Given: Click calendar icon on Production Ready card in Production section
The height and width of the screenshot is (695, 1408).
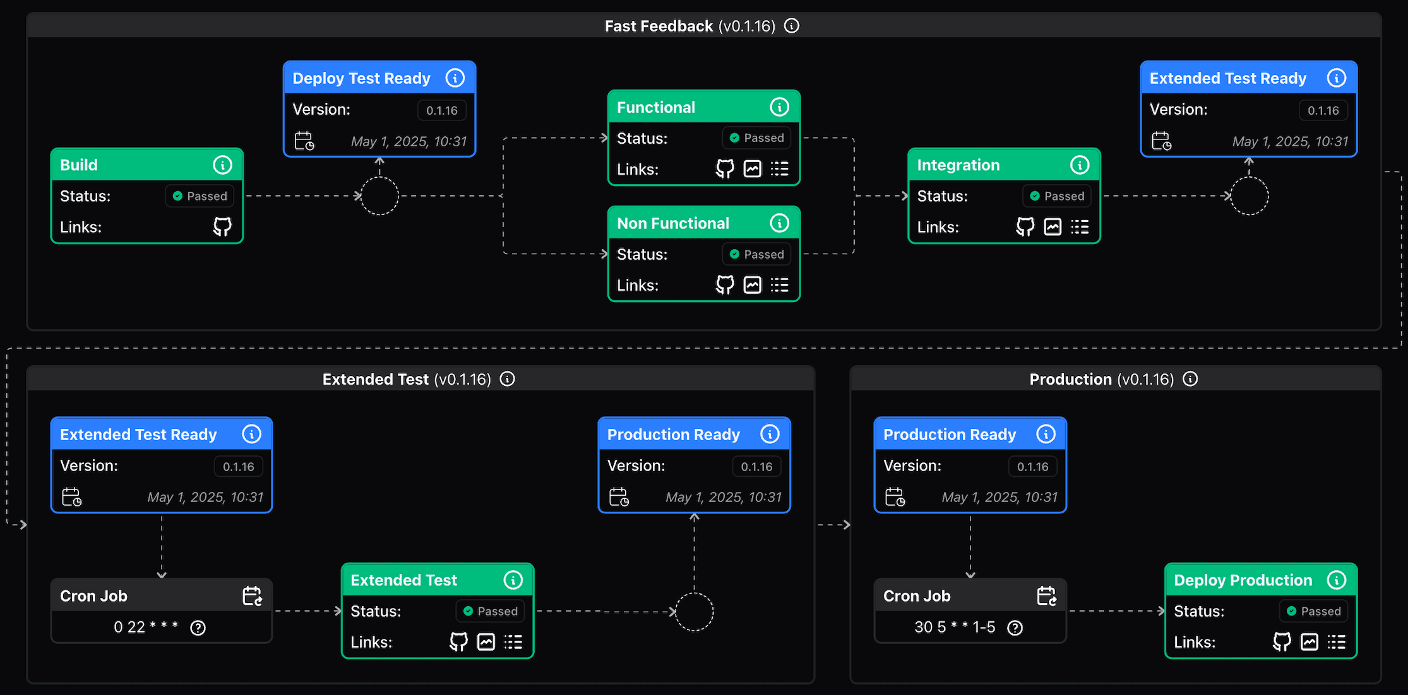Looking at the screenshot, I should (895, 497).
